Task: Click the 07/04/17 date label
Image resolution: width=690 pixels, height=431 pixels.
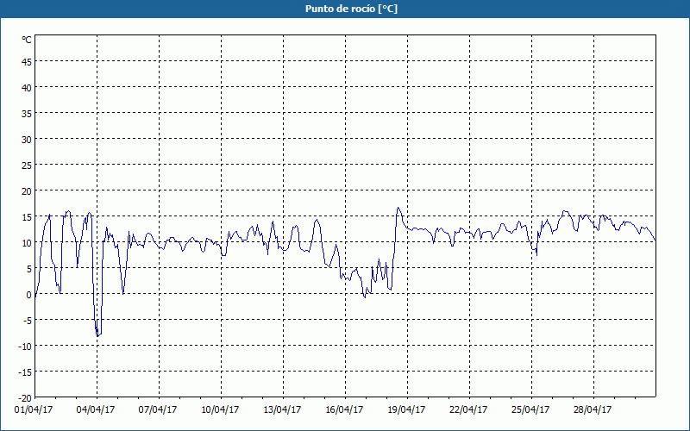Action: tap(158, 410)
